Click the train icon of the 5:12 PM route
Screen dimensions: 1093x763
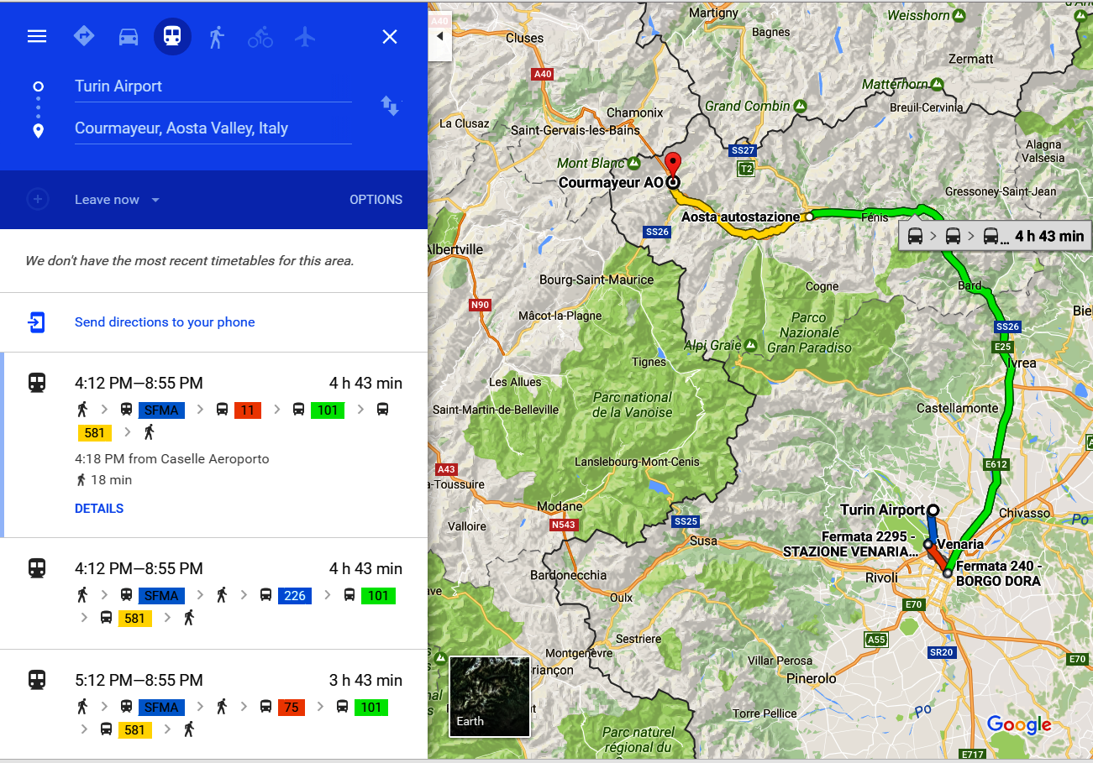pos(37,680)
